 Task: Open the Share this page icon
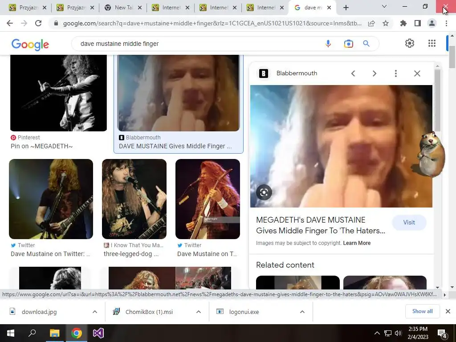371,23
